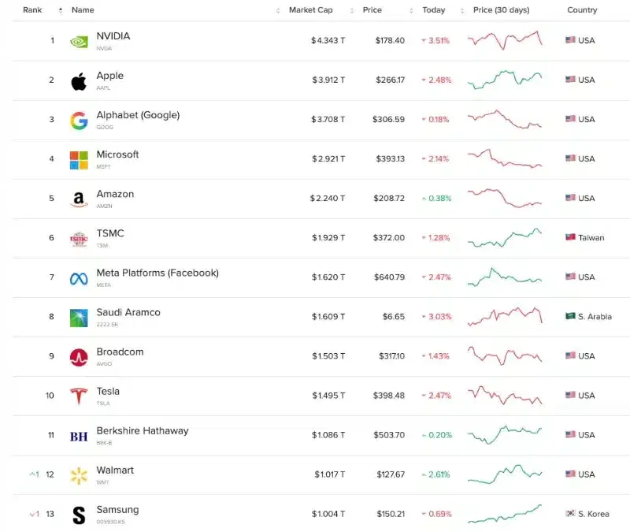Click the NVIDIA logo icon
Viewport: 630px width, 532px height.
(x=79, y=41)
